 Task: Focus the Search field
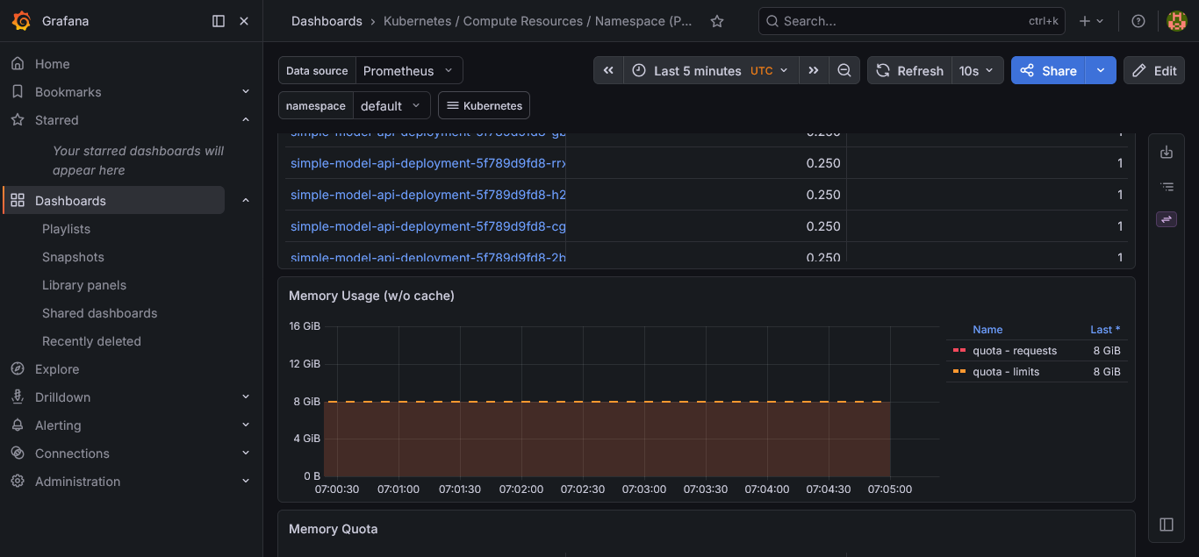click(911, 21)
